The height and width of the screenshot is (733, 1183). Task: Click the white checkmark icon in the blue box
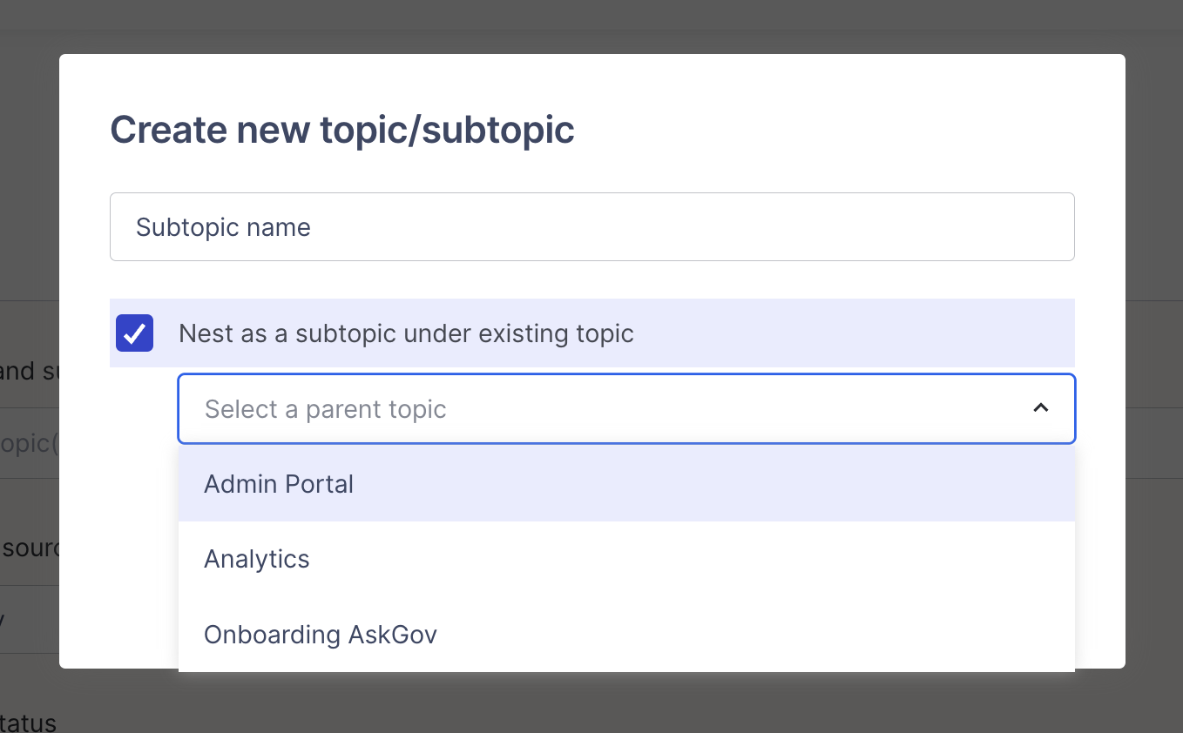pyautogui.click(x=135, y=333)
